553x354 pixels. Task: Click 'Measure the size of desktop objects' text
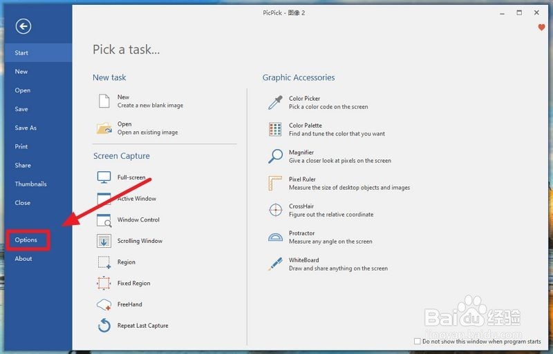point(349,188)
